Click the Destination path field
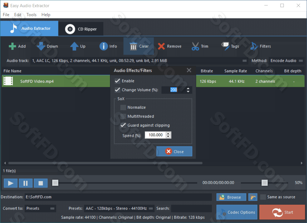 pos(118,197)
